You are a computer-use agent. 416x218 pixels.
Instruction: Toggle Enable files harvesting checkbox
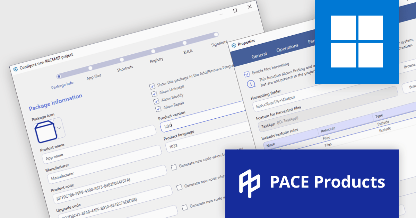247,74
